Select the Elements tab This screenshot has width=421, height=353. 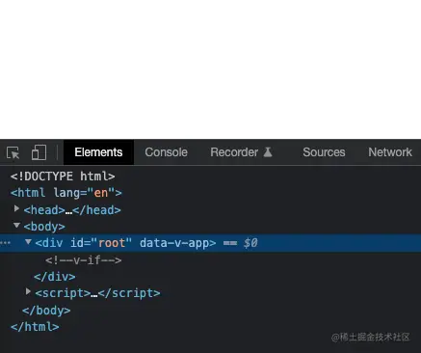click(x=98, y=152)
